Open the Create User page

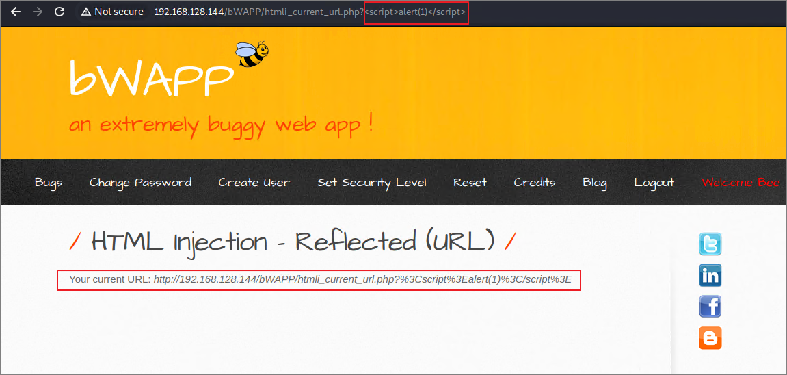254,183
